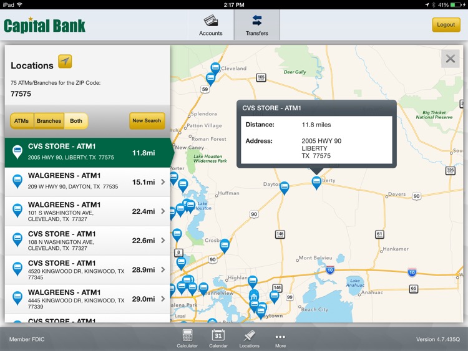Tap the CVS STORE - ATM1 callout title

coord(271,108)
